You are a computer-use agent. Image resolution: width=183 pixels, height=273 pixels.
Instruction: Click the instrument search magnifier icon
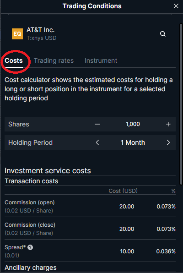point(163,34)
